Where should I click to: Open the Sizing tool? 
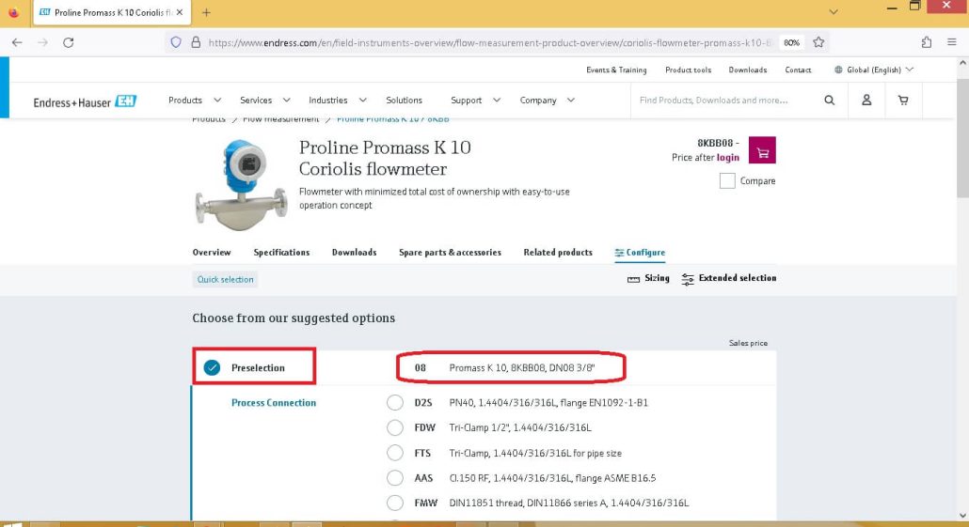coord(648,278)
